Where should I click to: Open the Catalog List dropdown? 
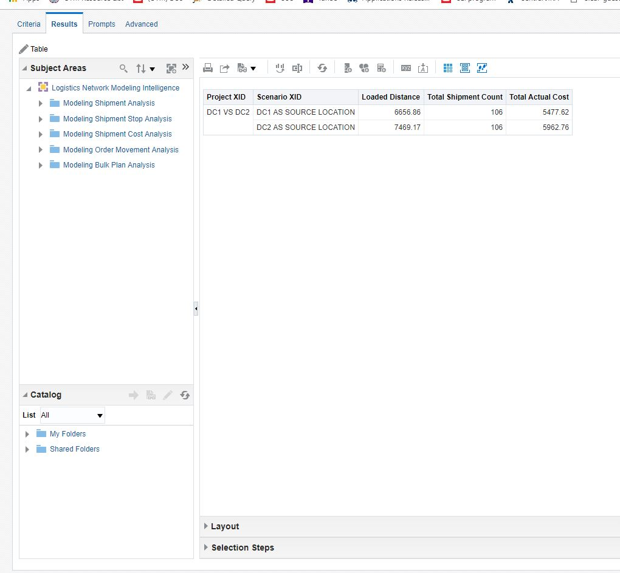coord(72,415)
